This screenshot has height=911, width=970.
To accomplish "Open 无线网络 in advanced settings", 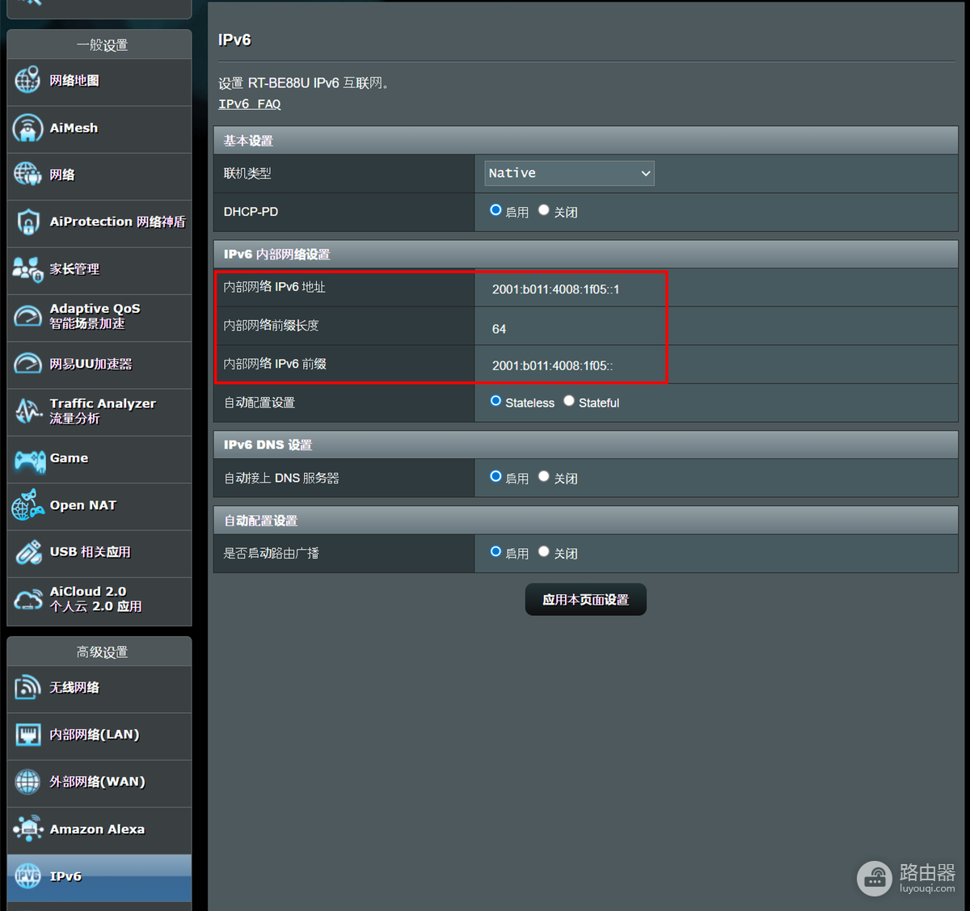I will point(99,689).
